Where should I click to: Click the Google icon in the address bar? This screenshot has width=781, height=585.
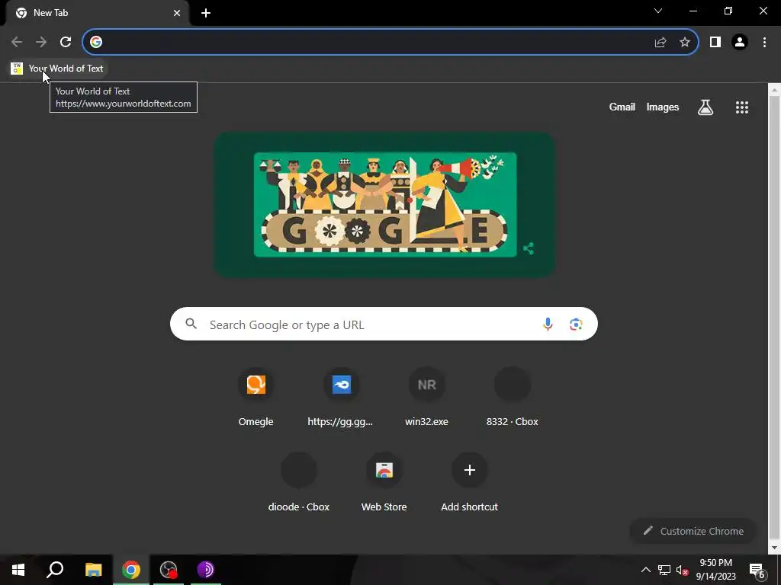96,42
